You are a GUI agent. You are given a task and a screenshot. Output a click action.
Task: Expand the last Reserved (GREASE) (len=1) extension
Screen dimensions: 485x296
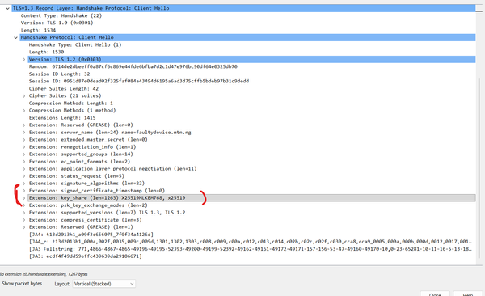[x=23, y=227]
